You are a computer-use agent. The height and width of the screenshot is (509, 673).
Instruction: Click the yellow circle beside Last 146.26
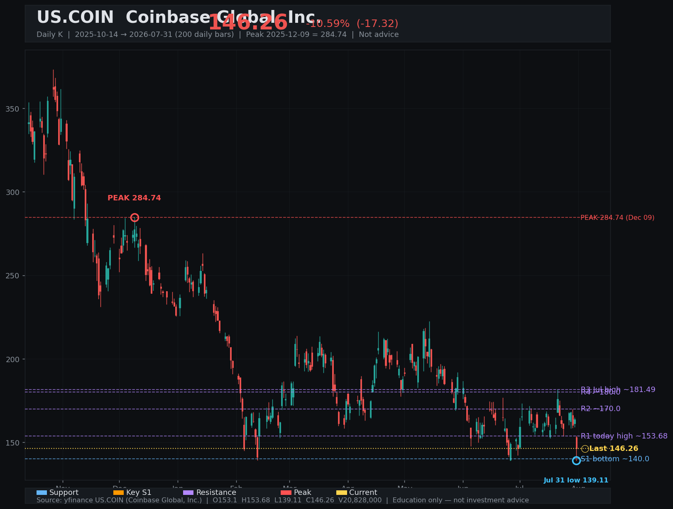[x=585, y=448]
